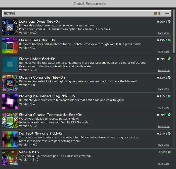176x169 pixels.
Task: Click the Global Resources title
Action: 90,4
